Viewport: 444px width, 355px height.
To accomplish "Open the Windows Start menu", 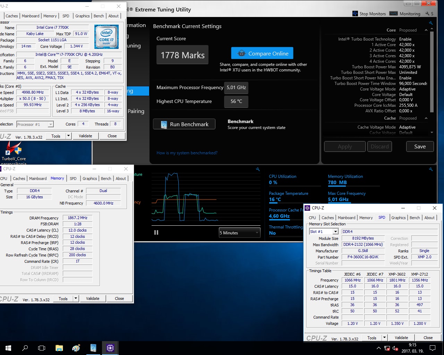I will (x=8, y=348).
